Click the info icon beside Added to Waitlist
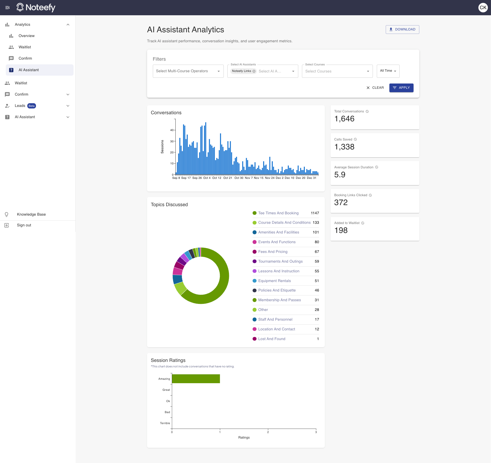Image resolution: width=491 pixels, height=463 pixels. point(363,223)
